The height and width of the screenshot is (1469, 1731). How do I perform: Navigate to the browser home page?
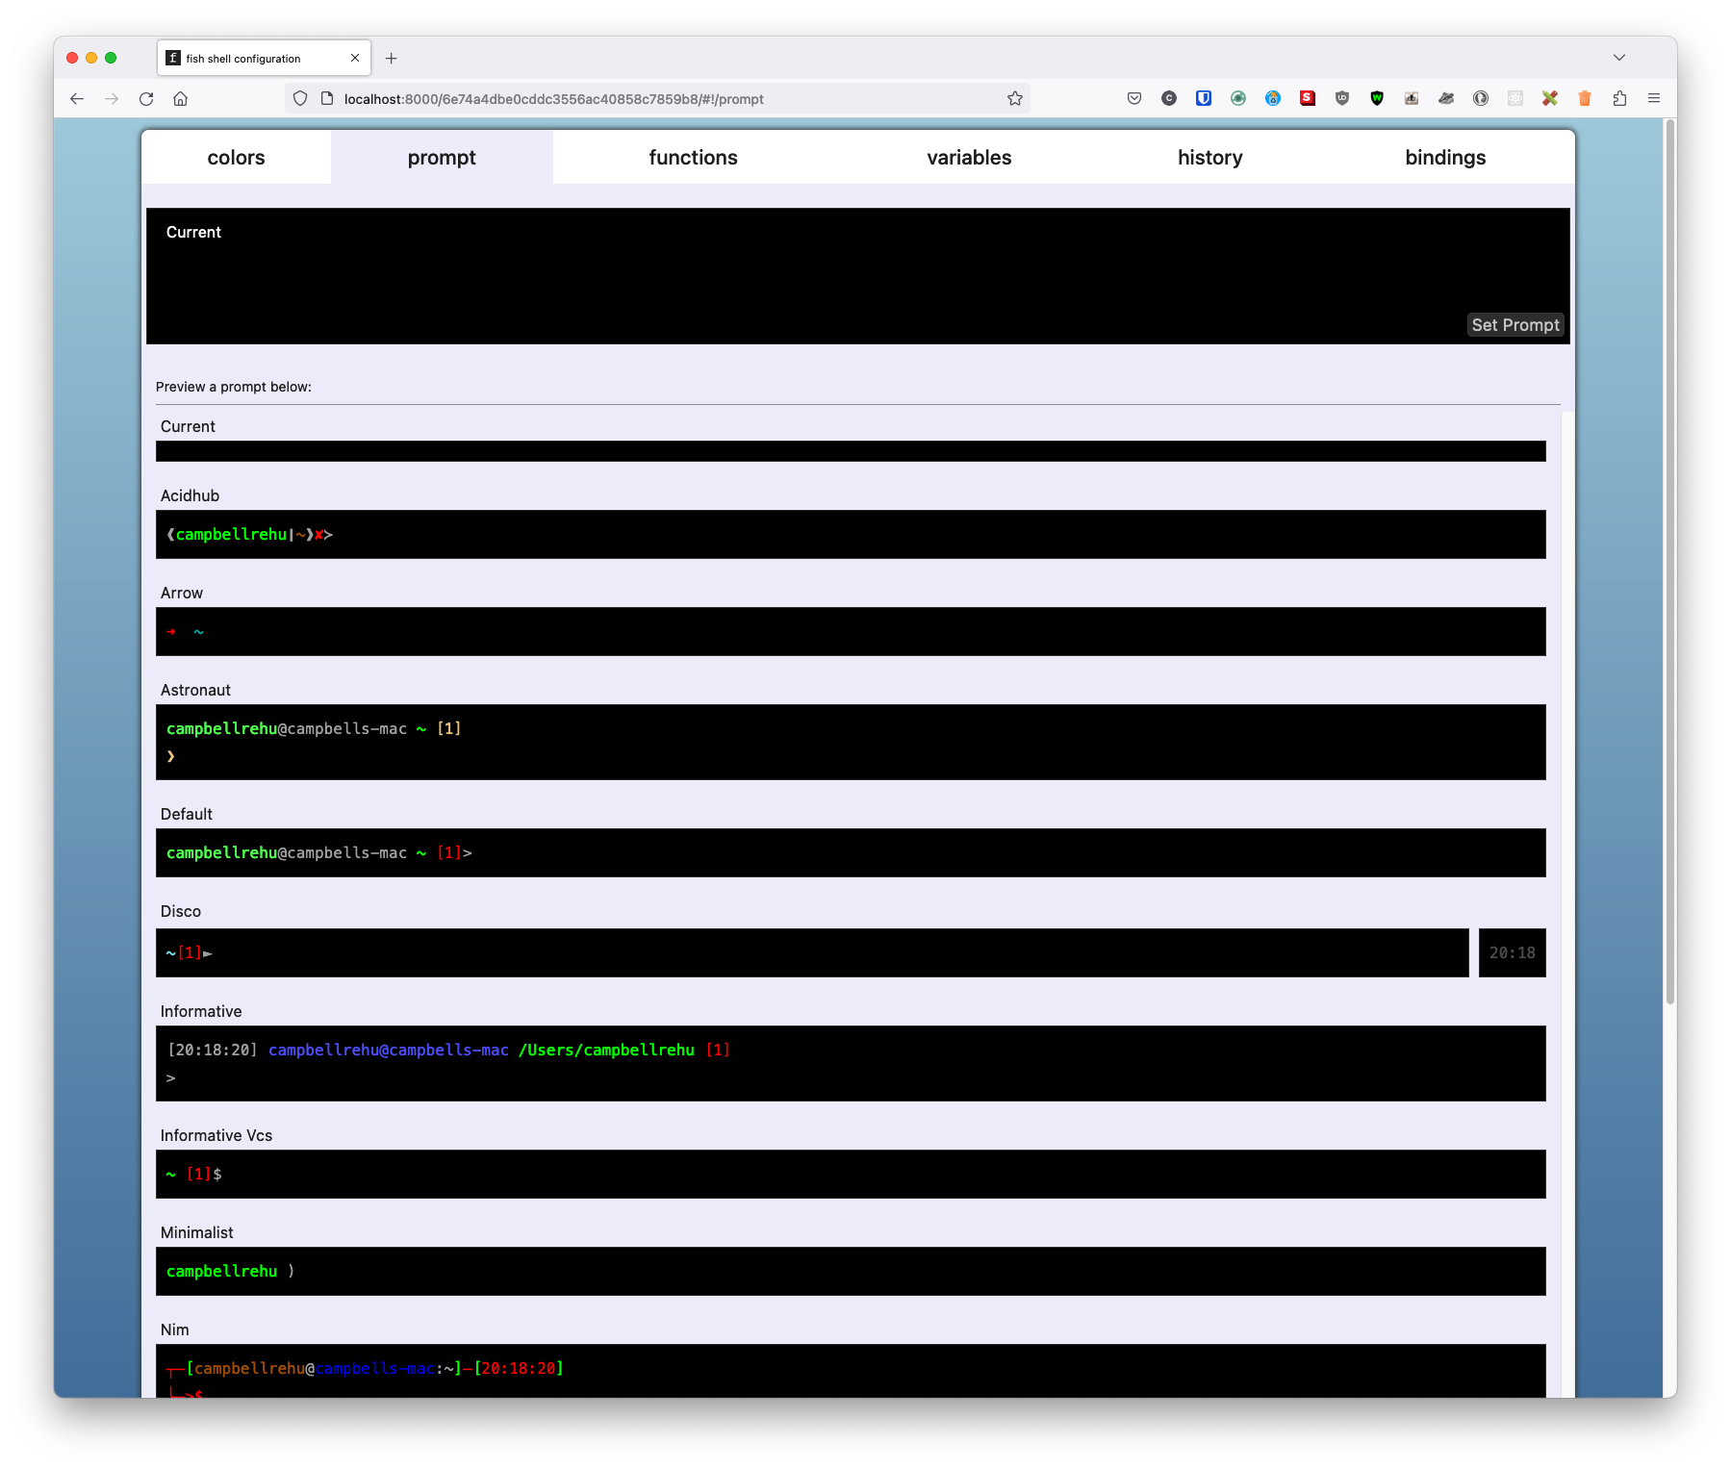pos(180,98)
